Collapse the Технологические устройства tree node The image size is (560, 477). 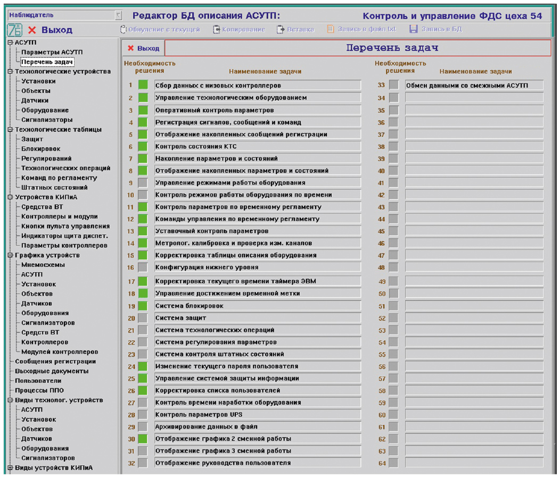tap(10, 71)
